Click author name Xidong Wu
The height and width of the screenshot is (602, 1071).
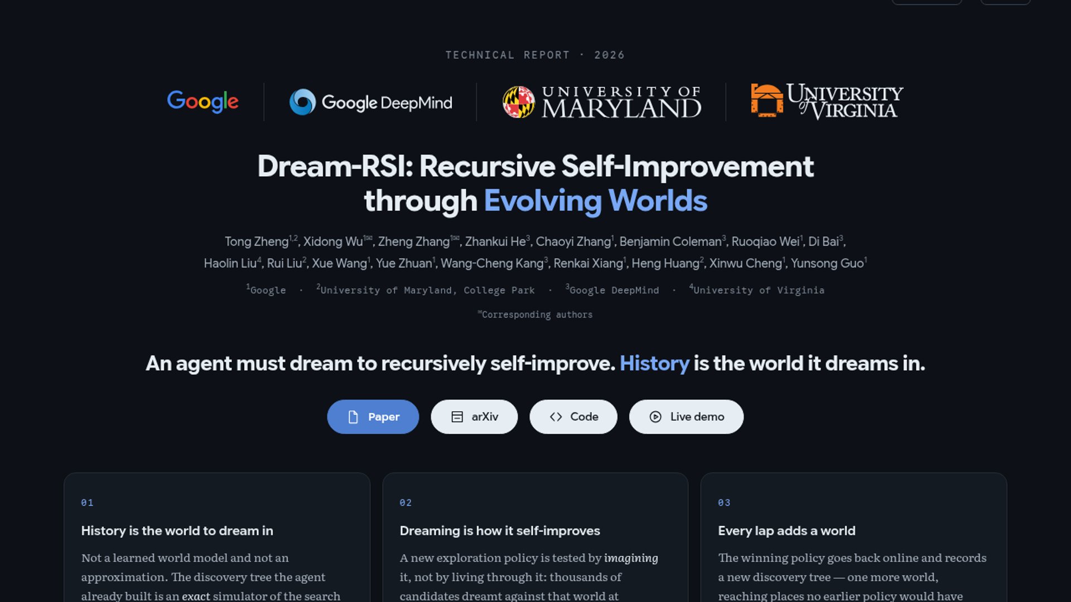[x=333, y=242]
